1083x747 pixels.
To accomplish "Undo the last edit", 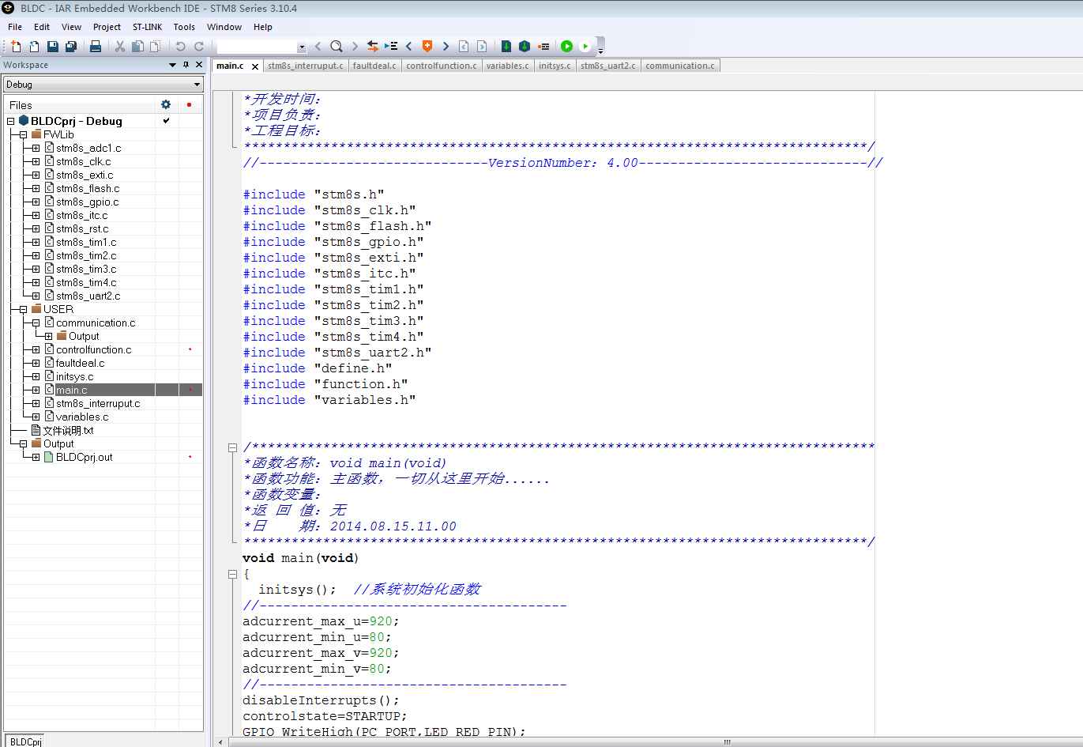I will tap(180, 47).
